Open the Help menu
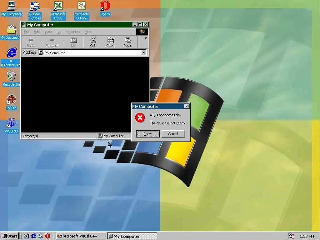Viewport: 320px width, 240px height. [88, 32]
